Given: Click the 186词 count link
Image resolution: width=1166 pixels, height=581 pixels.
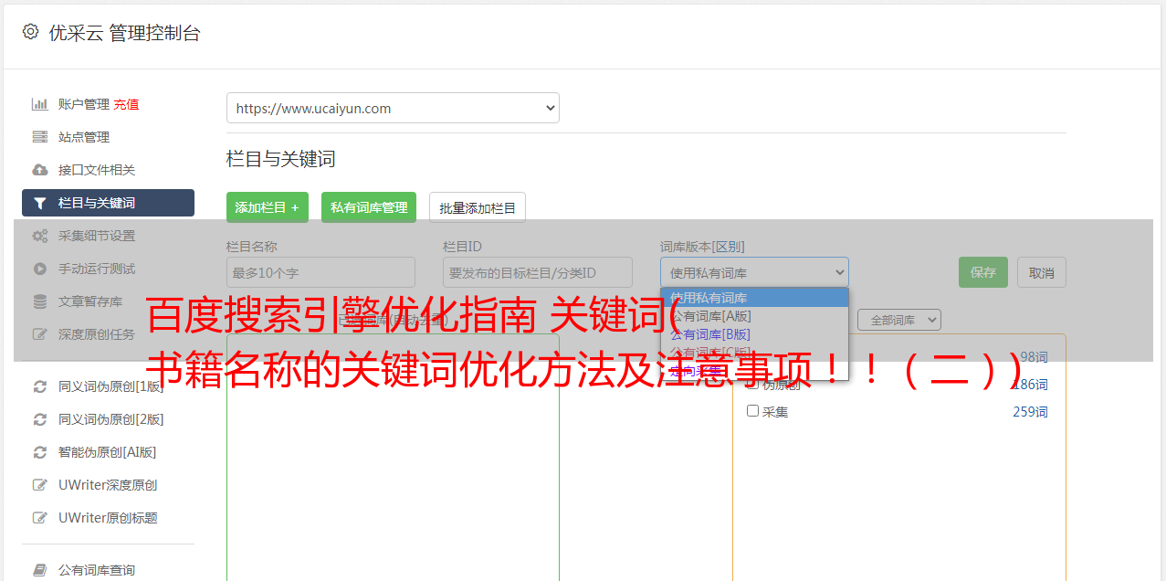Looking at the screenshot, I should (x=1030, y=385).
